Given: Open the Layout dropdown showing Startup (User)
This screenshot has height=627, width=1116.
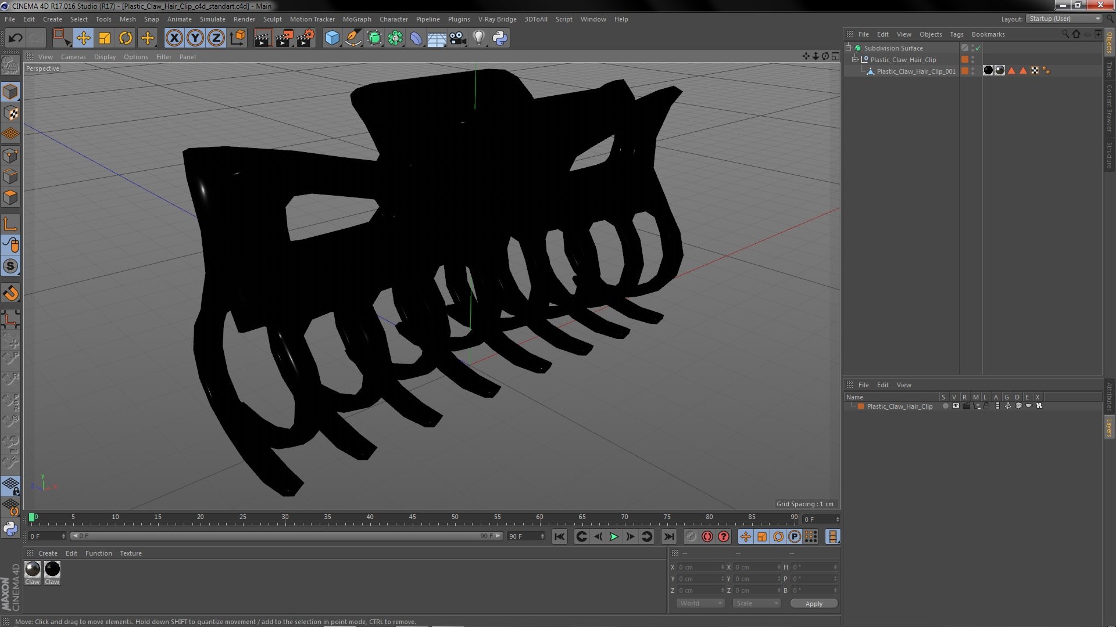Looking at the screenshot, I should (x=1065, y=19).
